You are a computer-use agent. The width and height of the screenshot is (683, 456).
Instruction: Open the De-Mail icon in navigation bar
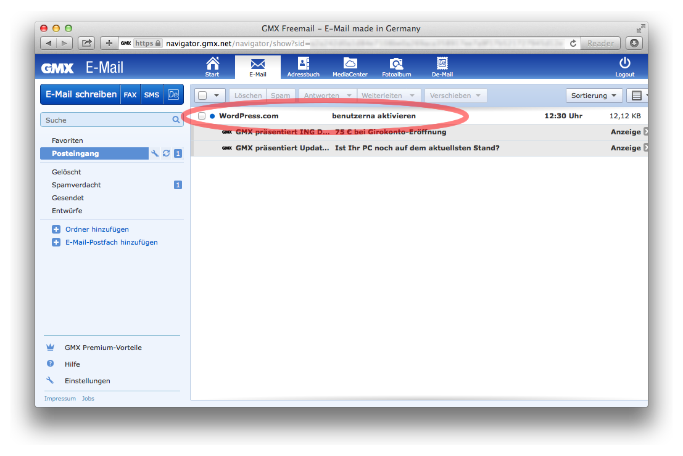pos(442,67)
